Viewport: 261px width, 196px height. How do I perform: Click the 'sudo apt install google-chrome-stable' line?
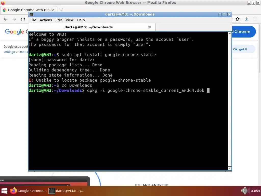109,55
